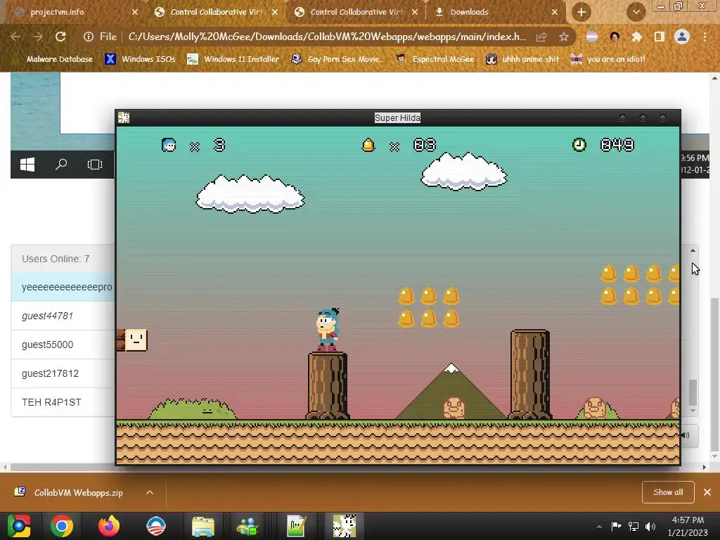Viewport: 720px width, 540px height.
Task: Open the file explorer folder taskbar icon
Action: click(x=203, y=526)
